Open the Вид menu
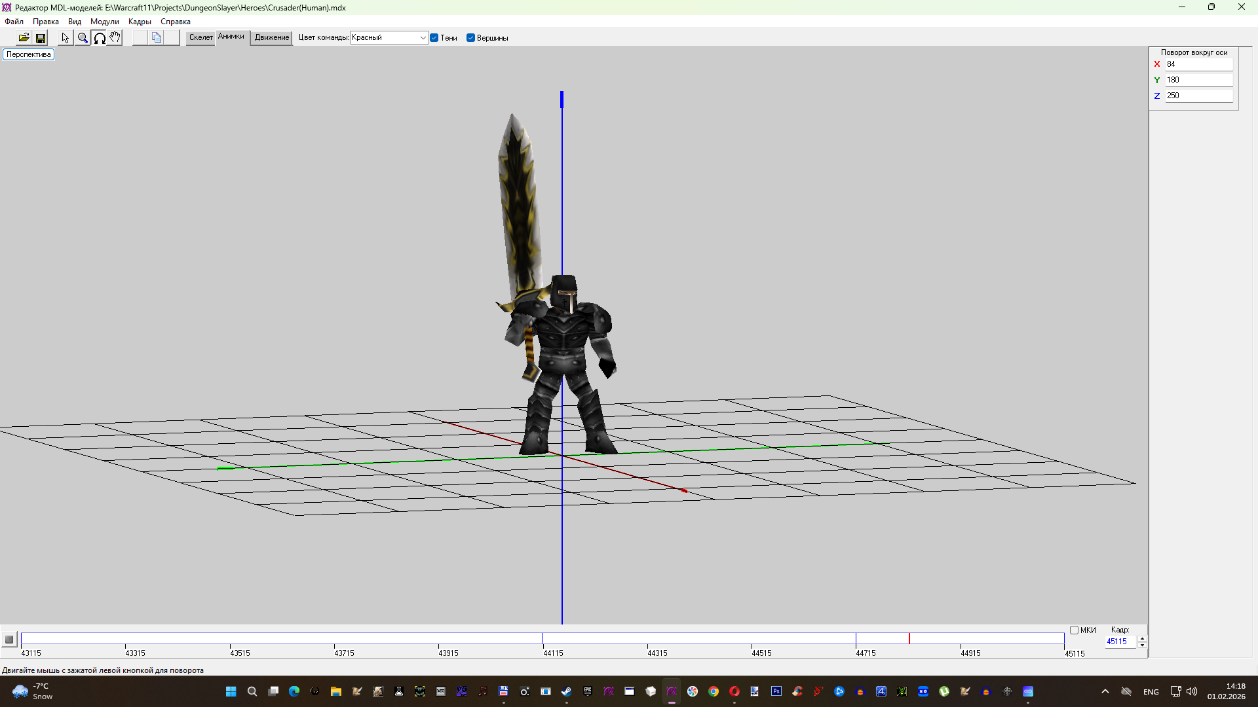This screenshot has height=707, width=1258. (75, 22)
